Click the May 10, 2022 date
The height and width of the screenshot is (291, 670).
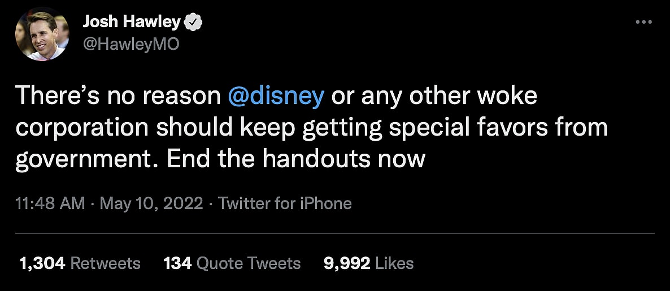tap(151, 203)
